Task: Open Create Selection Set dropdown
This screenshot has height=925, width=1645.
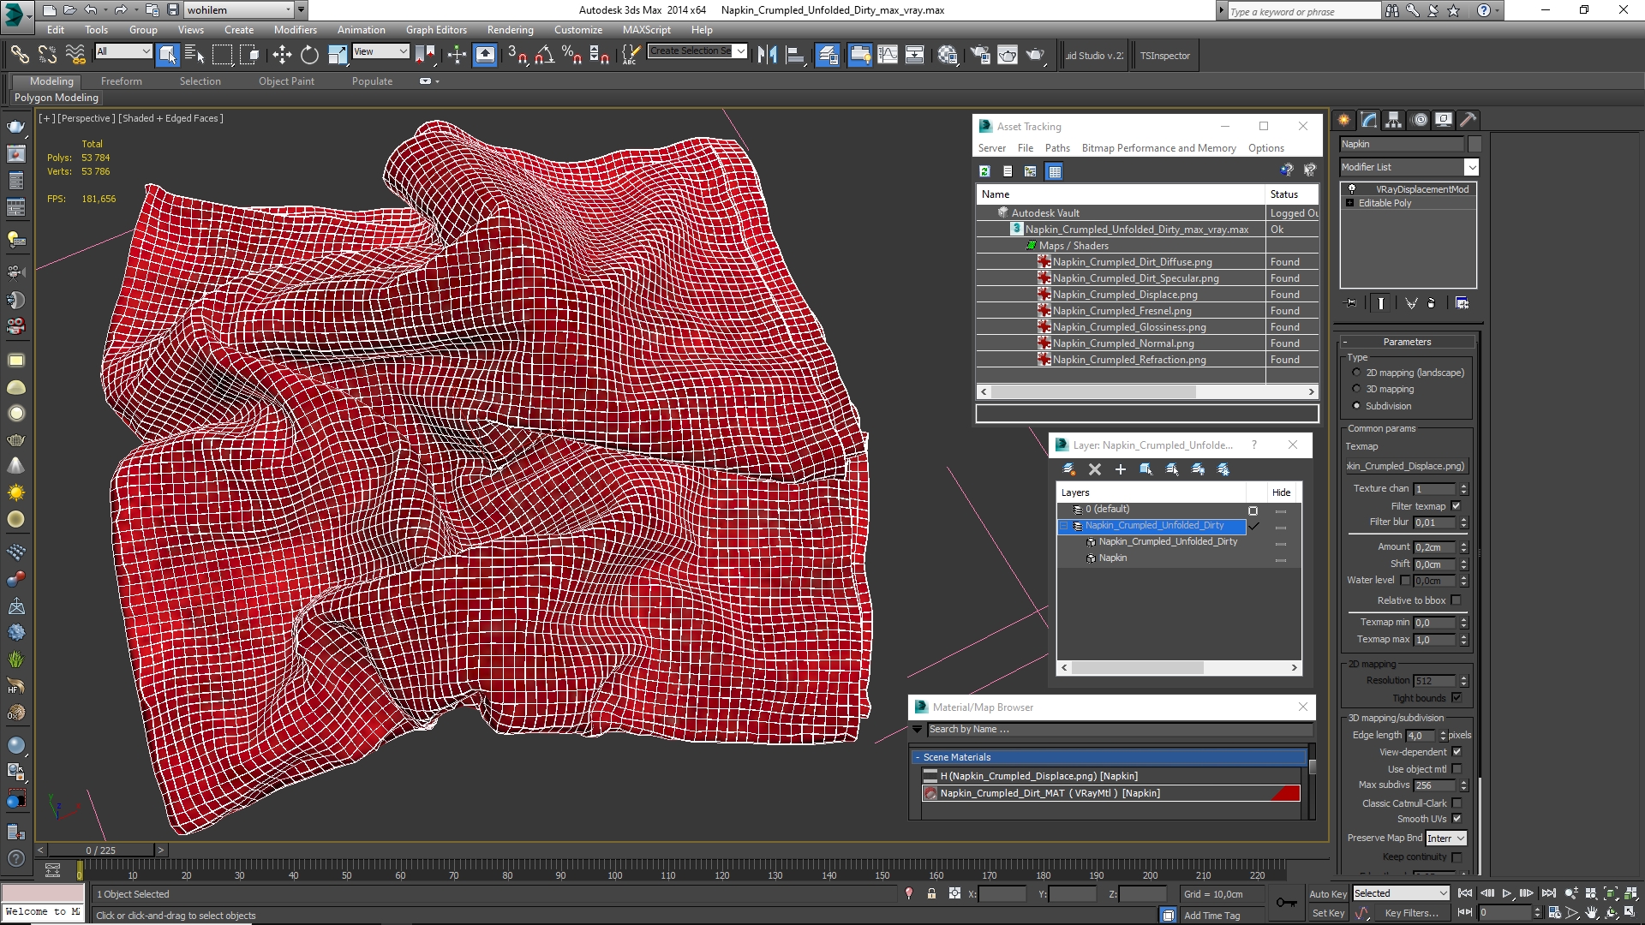Action: point(740,51)
